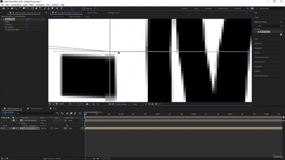
Task: Open the Full resolution dropdown
Action: 102,104
